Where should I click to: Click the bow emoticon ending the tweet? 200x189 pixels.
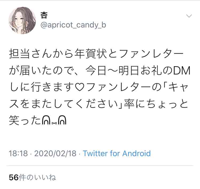pyautogui.click(x=54, y=120)
